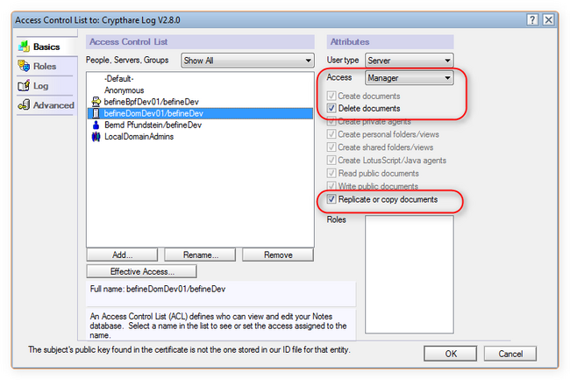570x380 pixels.
Task: Open the Show All filter dropdown
Action: click(x=246, y=61)
